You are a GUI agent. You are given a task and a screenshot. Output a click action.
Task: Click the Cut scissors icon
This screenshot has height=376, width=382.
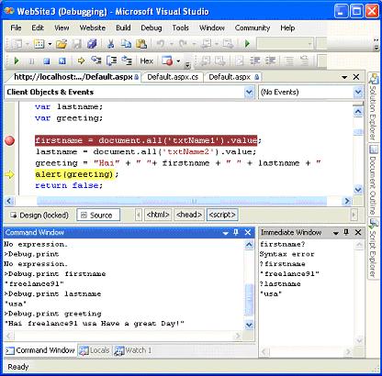tap(110, 44)
